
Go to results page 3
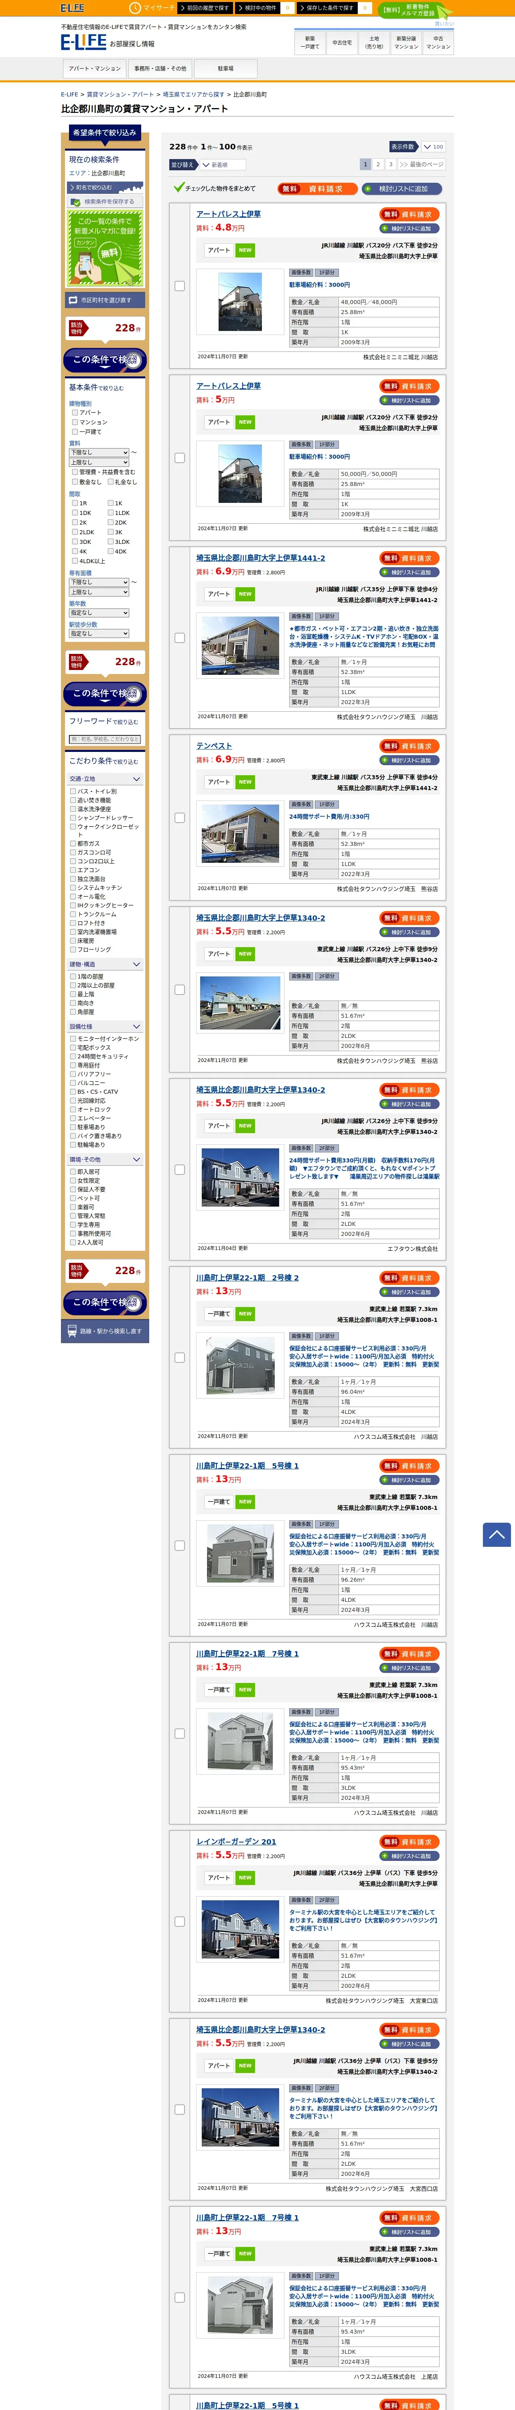(x=391, y=164)
